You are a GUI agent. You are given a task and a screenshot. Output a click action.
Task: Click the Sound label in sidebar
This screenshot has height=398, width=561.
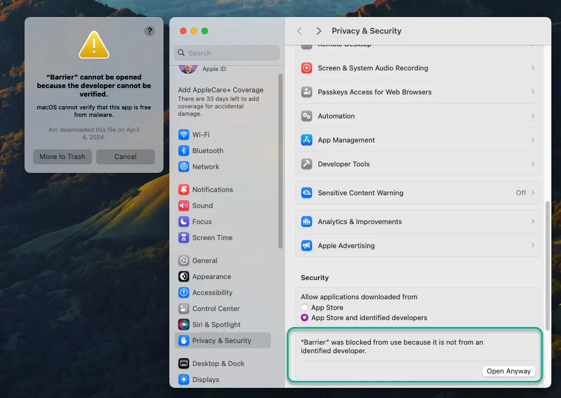tap(202, 205)
